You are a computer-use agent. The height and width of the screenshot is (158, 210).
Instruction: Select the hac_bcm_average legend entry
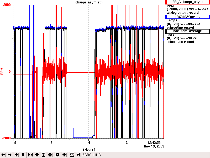click(187, 31)
